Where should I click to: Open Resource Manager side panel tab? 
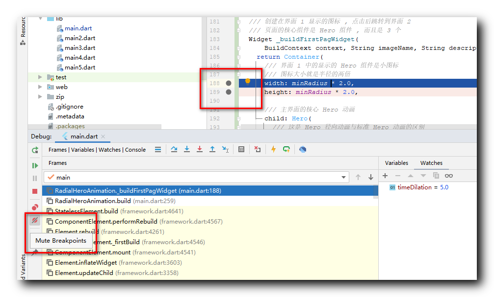coord(23,31)
